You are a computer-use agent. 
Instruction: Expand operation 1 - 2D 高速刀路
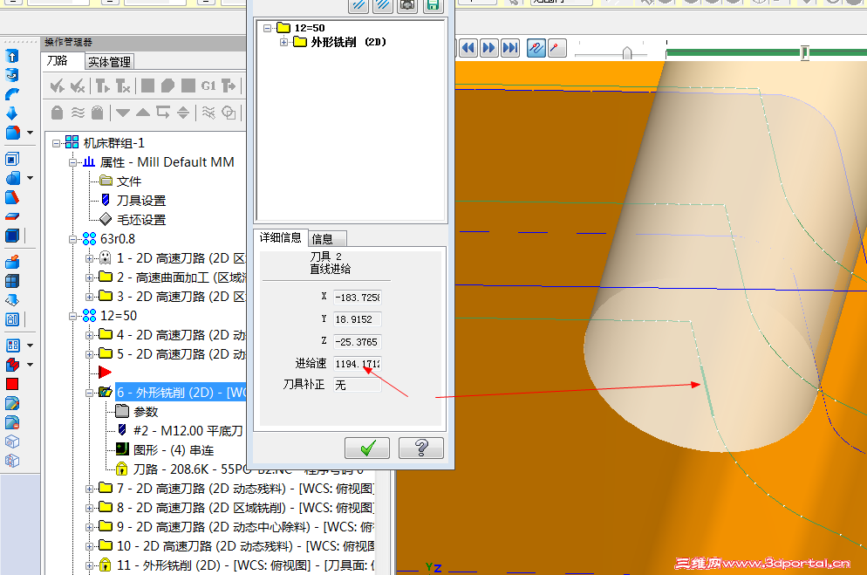(x=89, y=258)
